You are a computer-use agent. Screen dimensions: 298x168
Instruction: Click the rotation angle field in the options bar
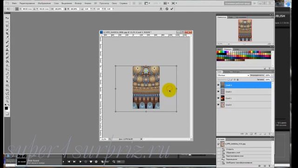pyautogui.click(x=87, y=9)
